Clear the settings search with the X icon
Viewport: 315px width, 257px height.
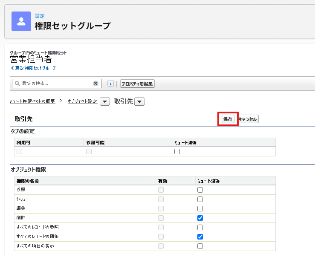(95, 83)
